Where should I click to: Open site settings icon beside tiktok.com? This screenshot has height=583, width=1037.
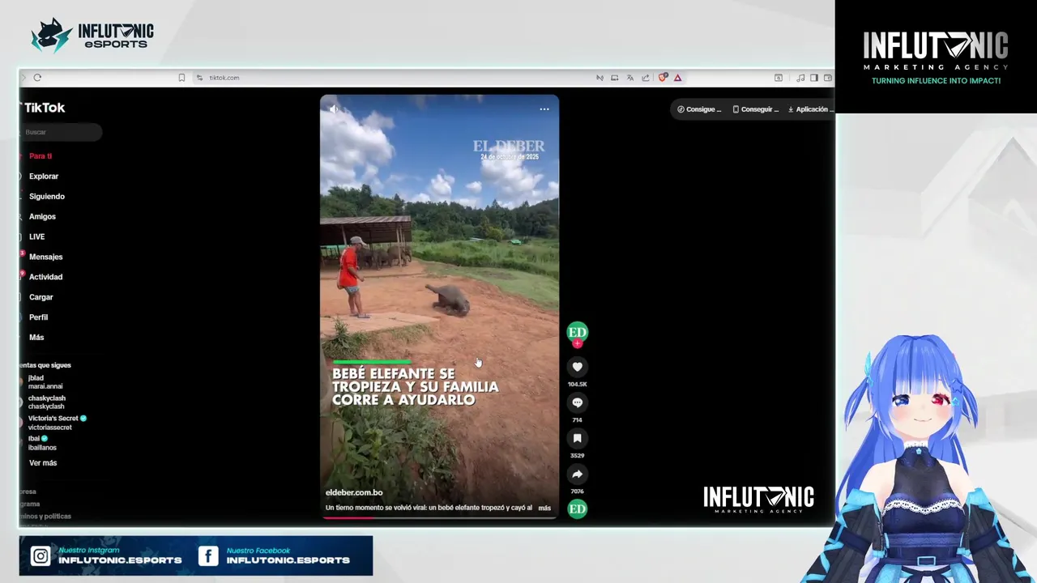pyautogui.click(x=199, y=78)
